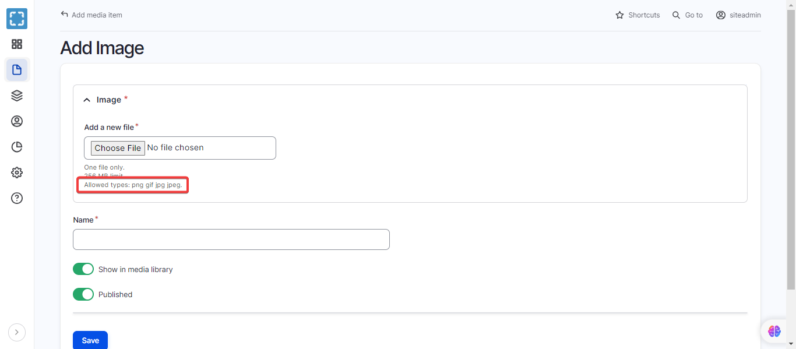Click the Drupal CMS logo icon
796x349 pixels.
coord(17,19)
